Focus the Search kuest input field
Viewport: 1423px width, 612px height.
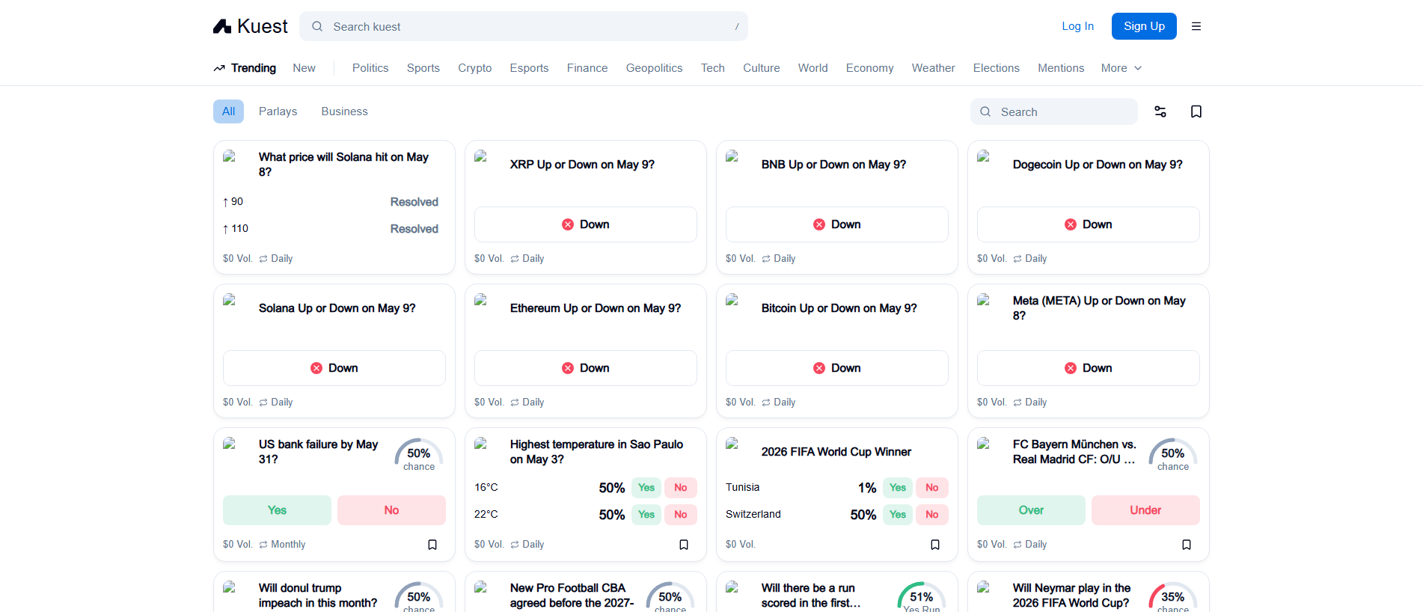pos(524,26)
